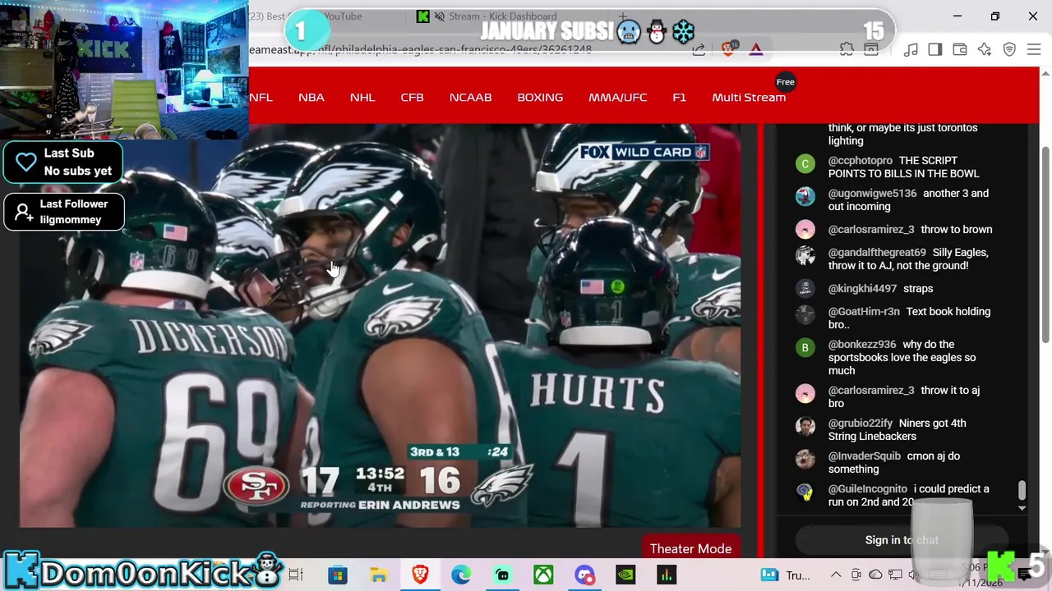Click username @ugonwigwe5136 in chat

pyautogui.click(x=872, y=193)
